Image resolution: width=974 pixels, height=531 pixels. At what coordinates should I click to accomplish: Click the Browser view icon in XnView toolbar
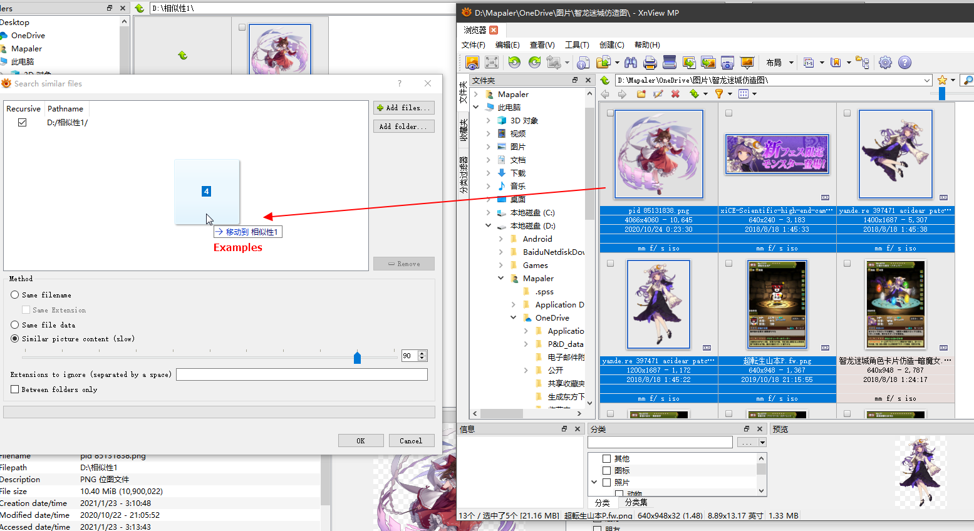[x=472, y=63]
